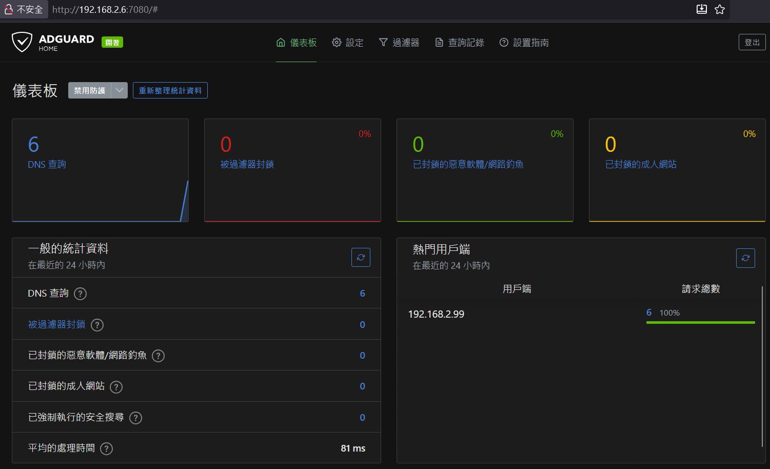Click the 重新整理統計資料 button
The image size is (770, 469).
[170, 90]
